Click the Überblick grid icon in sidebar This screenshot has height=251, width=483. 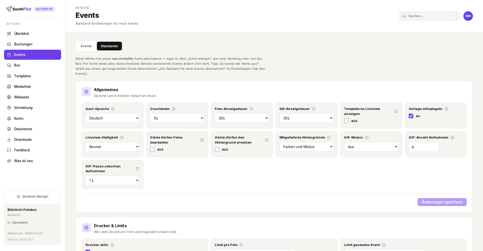[x=9, y=34]
